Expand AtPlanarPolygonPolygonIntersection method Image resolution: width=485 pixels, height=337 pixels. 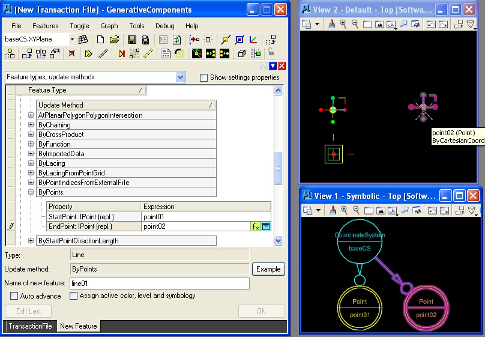(31, 115)
